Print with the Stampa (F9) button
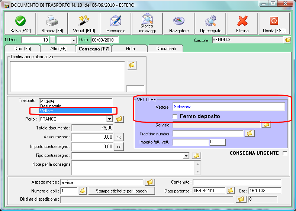The height and width of the screenshot is (211, 296). click(x=52, y=24)
